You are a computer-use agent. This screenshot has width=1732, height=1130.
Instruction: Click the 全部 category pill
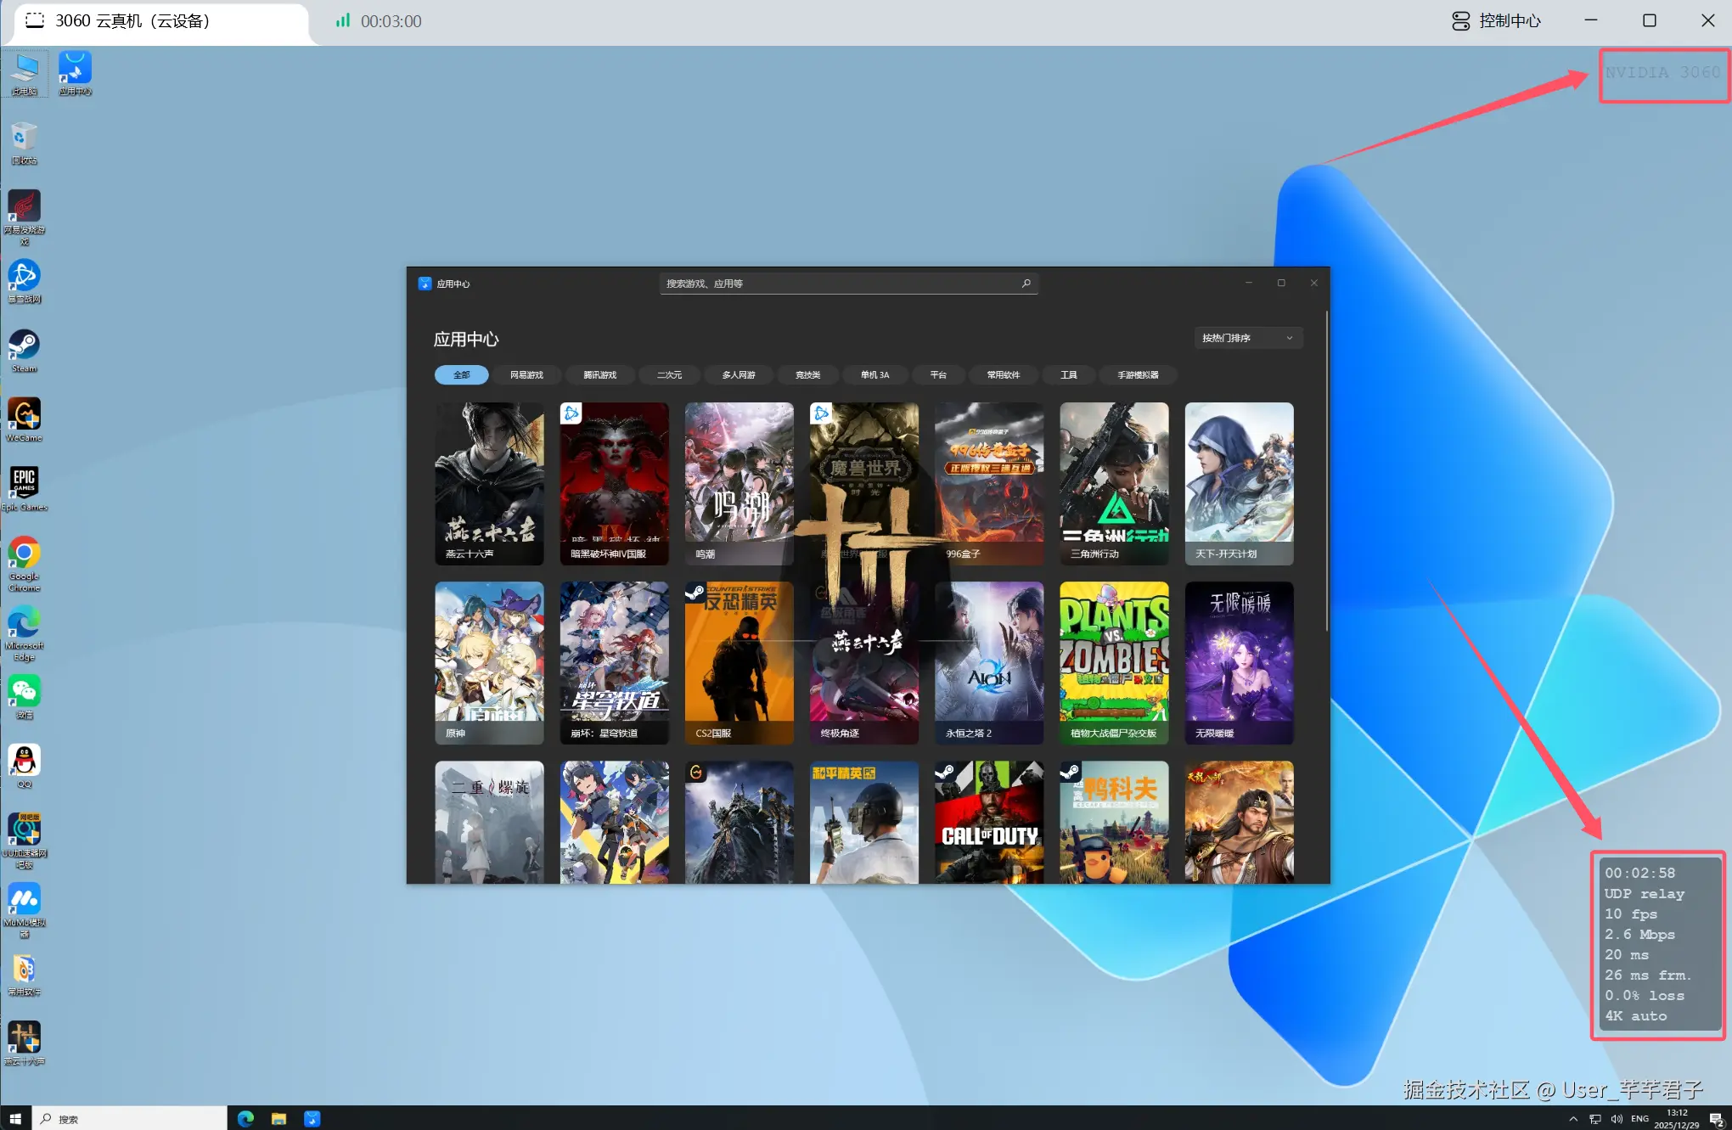[x=461, y=374]
